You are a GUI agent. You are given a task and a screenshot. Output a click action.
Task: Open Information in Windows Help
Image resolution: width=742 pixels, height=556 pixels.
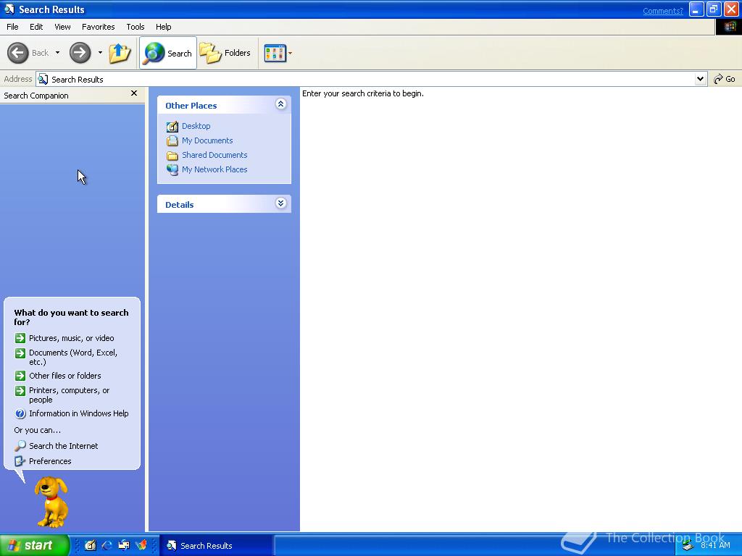[78, 413]
